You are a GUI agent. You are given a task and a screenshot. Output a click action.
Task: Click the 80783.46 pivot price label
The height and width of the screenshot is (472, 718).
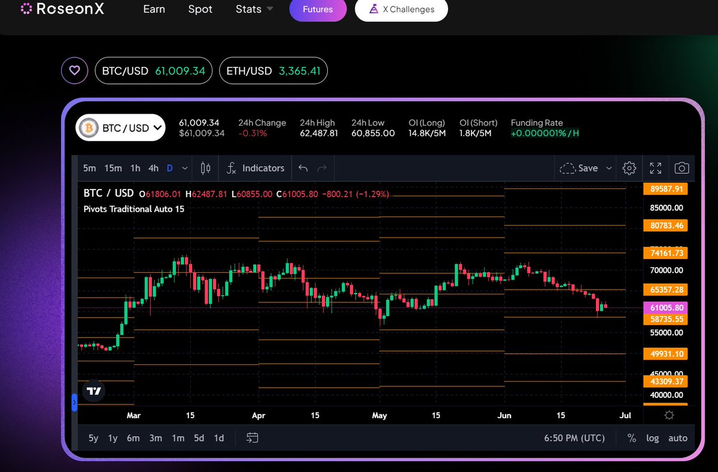click(x=665, y=226)
